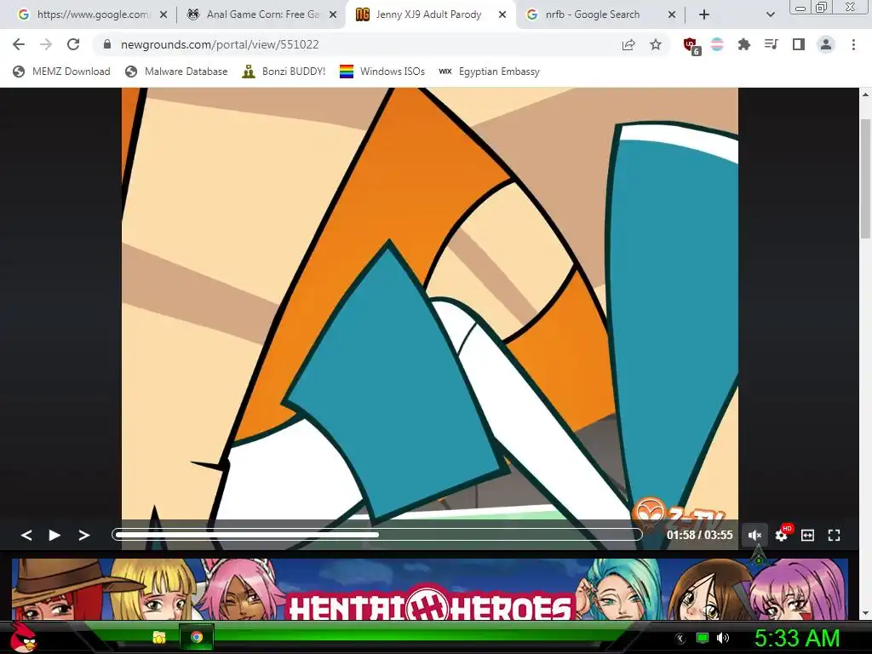Close the Jenny XJ9 Adult Parody tab
Image resolution: width=872 pixels, height=654 pixels.
502,15
